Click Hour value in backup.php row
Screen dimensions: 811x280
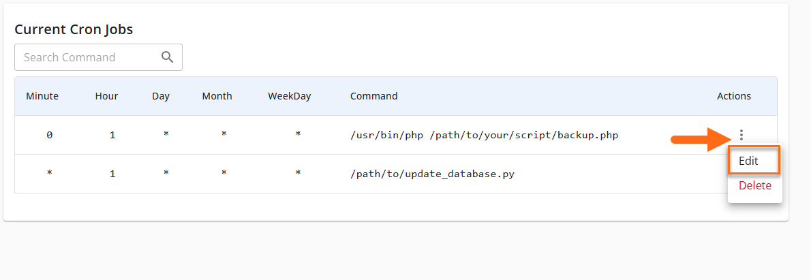click(x=112, y=135)
